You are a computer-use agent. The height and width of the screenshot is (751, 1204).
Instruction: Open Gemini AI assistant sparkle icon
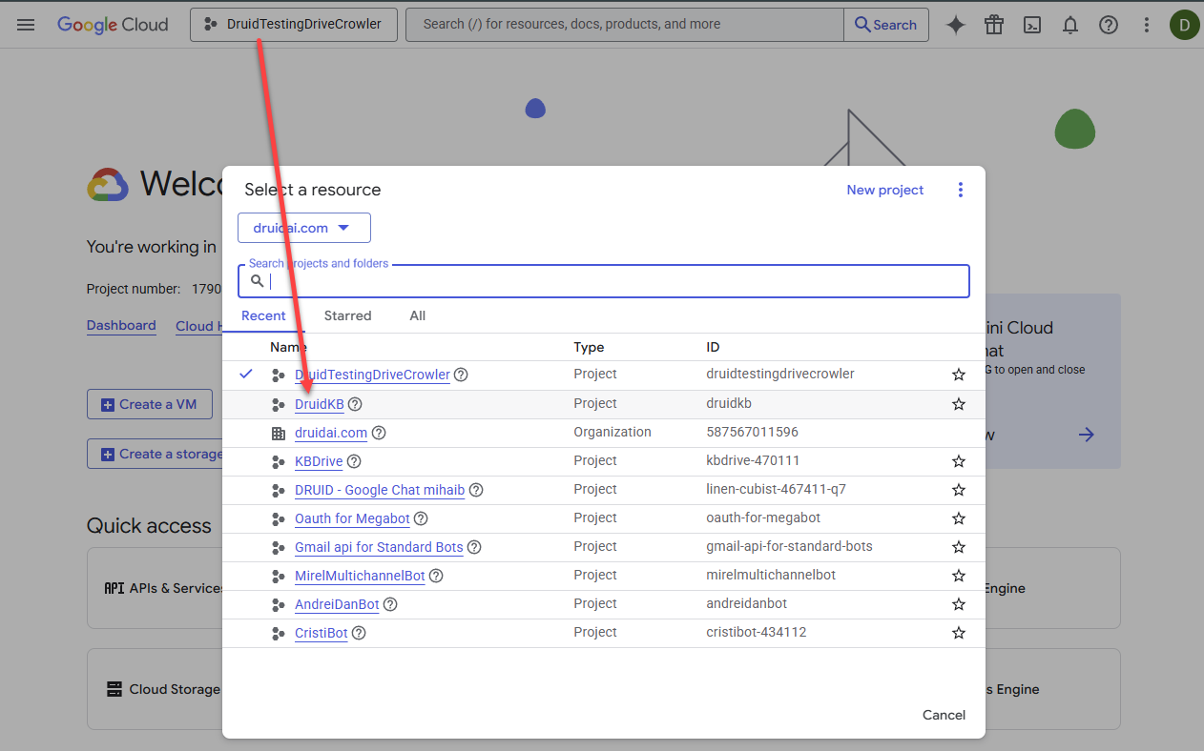tap(956, 26)
